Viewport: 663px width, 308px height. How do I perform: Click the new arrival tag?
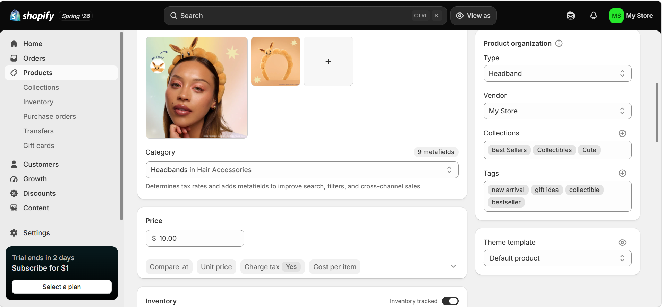pos(508,190)
